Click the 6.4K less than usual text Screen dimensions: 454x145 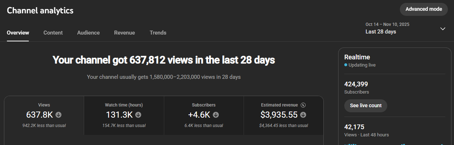tap(204, 126)
